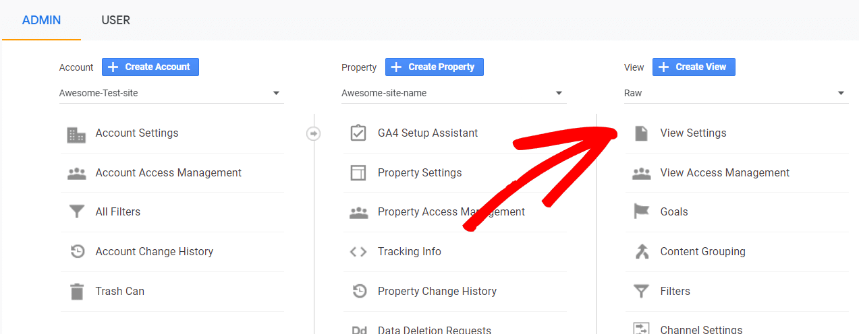This screenshot has height=334, width=859.
Task: Switch to the USER tab
Action: [x=116, y=20]
